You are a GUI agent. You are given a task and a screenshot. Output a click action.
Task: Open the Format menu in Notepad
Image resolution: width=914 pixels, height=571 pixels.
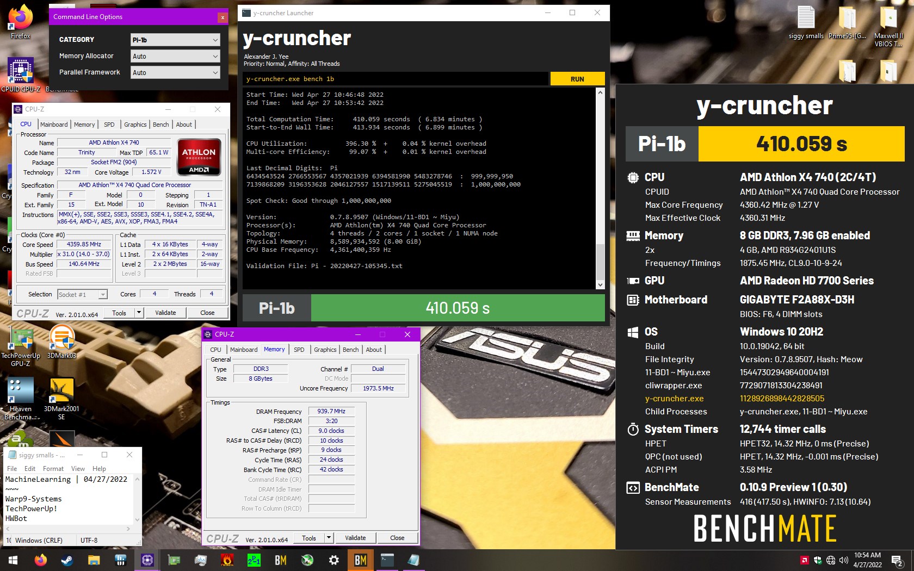click(x=53, y=469)
